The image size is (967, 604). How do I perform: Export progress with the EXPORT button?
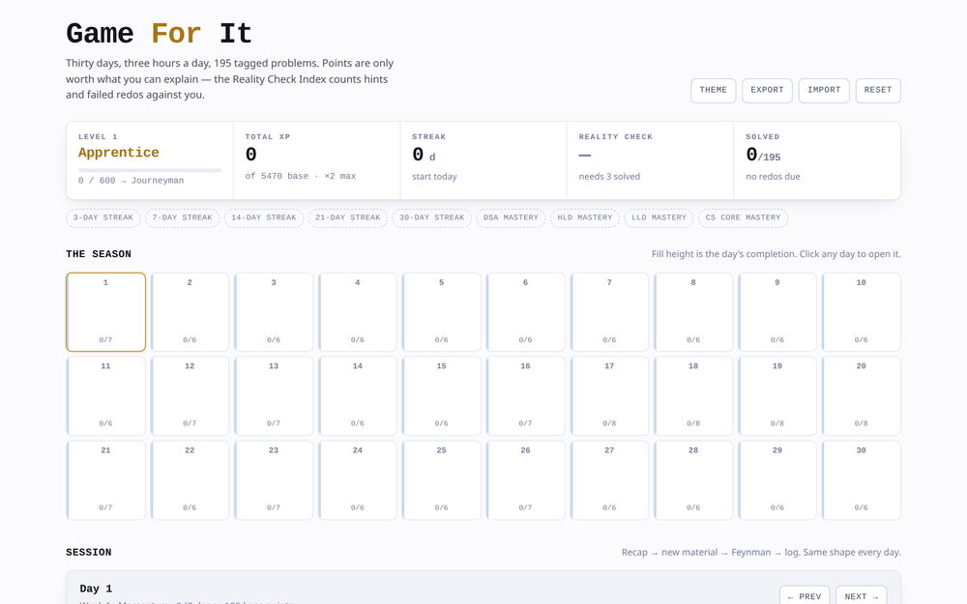point(767,91)
